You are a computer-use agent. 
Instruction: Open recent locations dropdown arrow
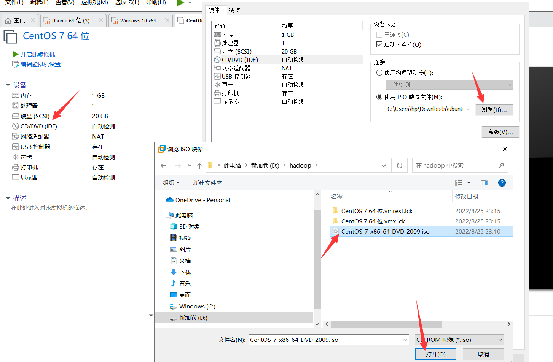[x=190, y=166]
